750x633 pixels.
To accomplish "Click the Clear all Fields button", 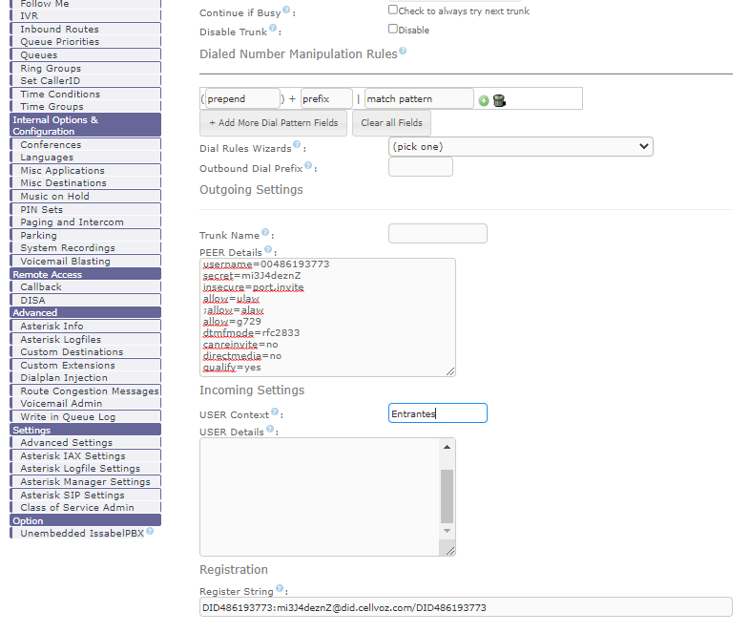I will (392, 123).
